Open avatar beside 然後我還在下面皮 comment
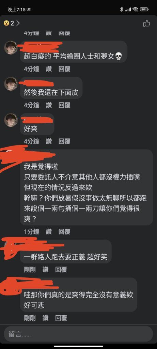The width and height of the screenshot is (157, 349). tap(11, 84)
